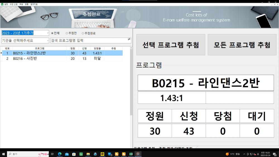This screenshot has height=157, width=279.
Task: Show hidden system tray icons
Action: point(244,154)
